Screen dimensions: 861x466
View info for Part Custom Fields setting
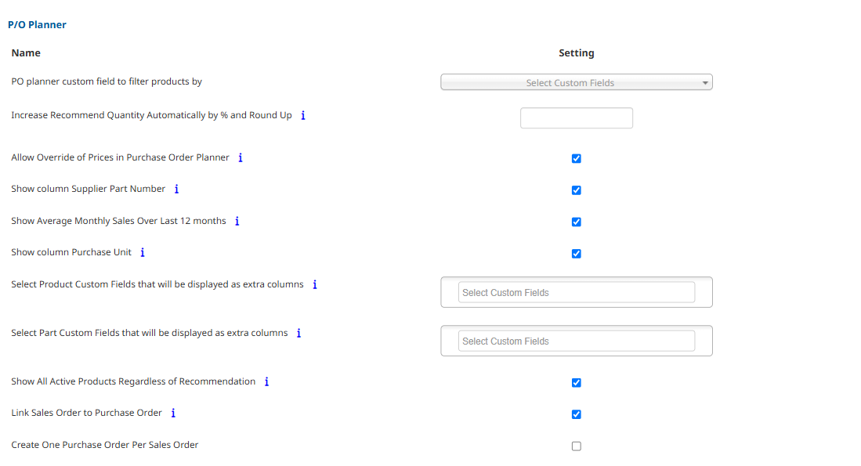(299, 333)
